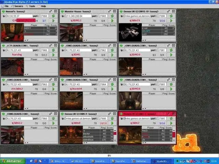
Task: Select player B4RRY row in Nomad's list
Action: (x=41, y=28)
